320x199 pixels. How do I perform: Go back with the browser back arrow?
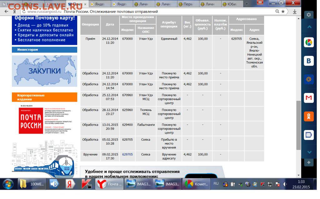(x=7, y=12)
